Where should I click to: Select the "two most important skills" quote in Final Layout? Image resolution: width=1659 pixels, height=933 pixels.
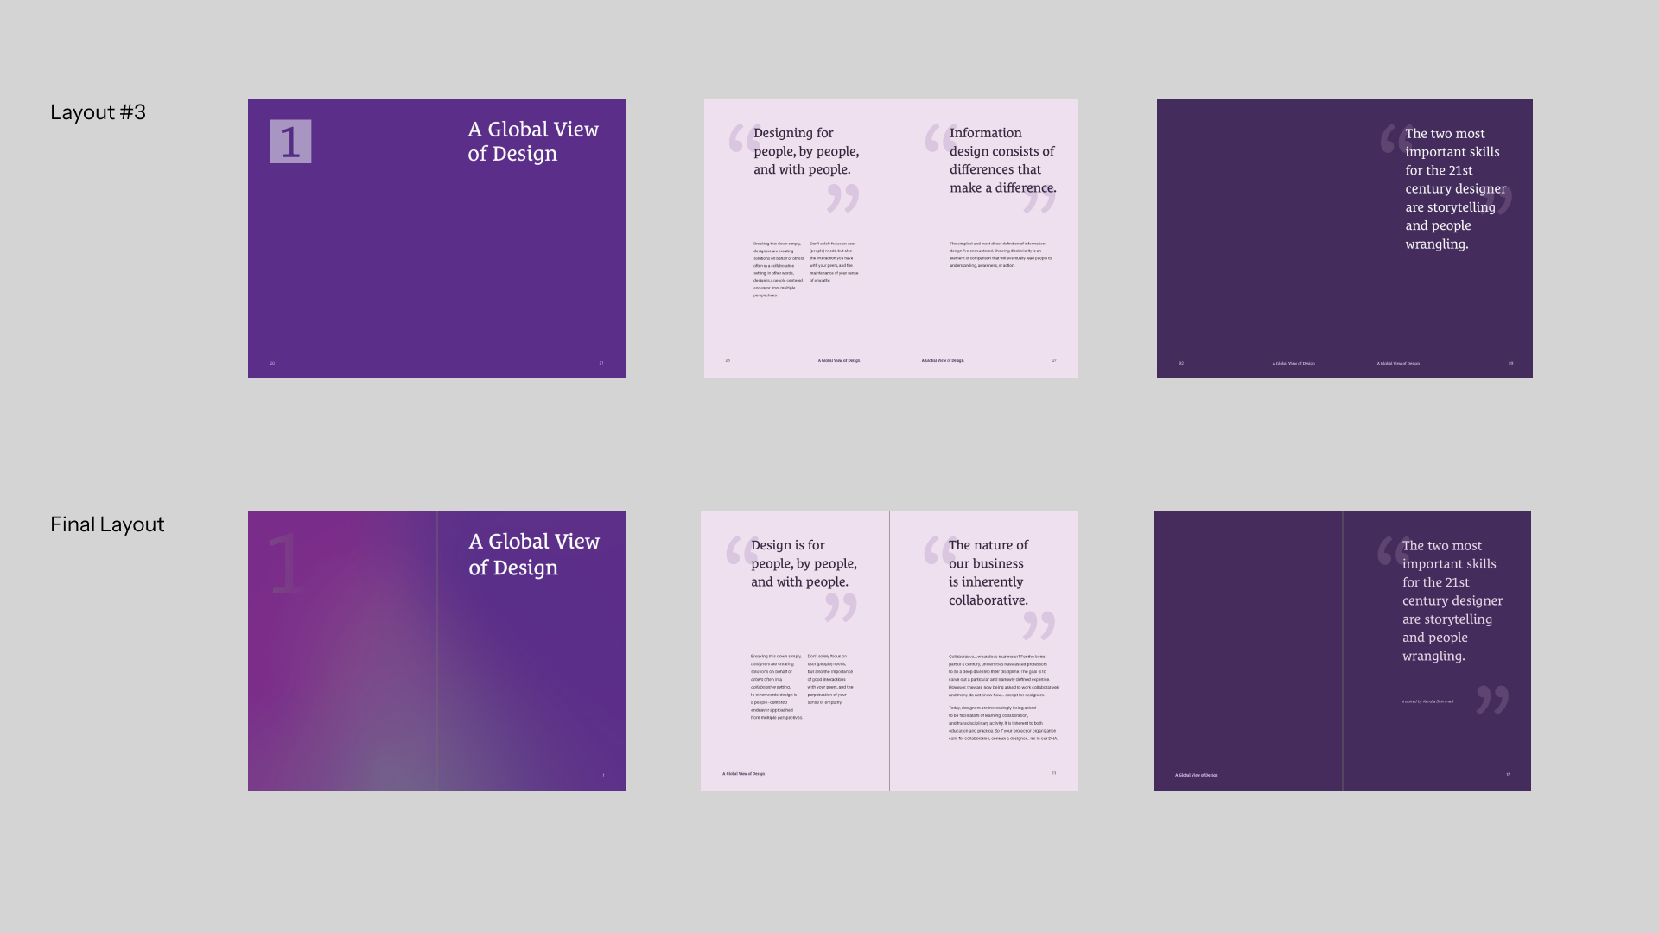[x=1452, y=600]
